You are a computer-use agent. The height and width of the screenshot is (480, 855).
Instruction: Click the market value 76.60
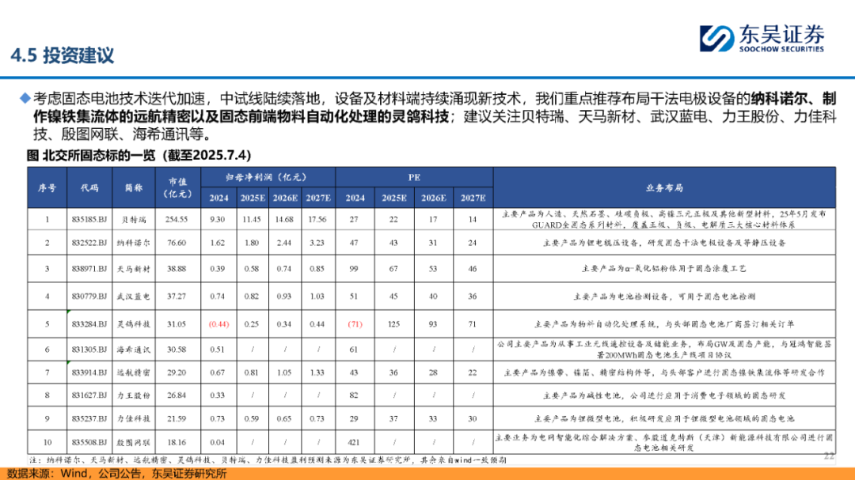177,243
